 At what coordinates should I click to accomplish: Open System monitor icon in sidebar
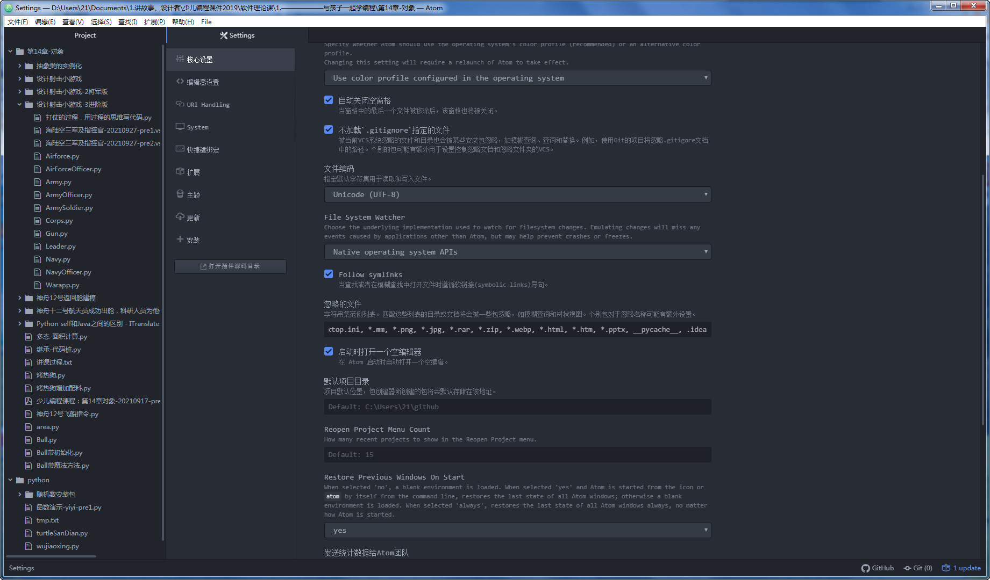coord(180,127)
